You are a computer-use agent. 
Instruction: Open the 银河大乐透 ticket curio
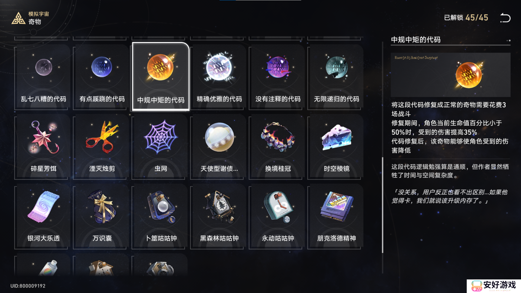(43, 216)
